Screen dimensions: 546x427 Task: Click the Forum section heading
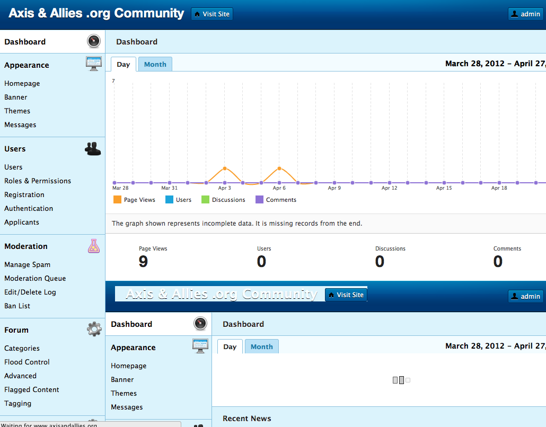pyautogui.click(x=16, y=330)
